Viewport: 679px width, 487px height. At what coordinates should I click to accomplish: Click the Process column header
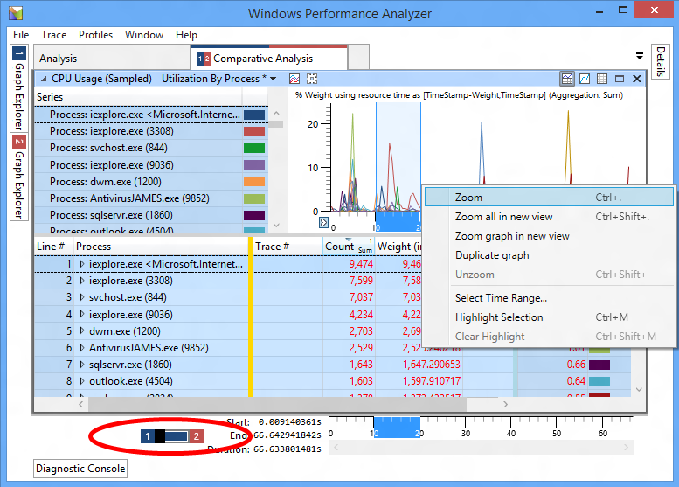tap(160, 247)
